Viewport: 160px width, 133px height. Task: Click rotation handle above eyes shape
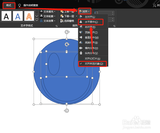67,45
